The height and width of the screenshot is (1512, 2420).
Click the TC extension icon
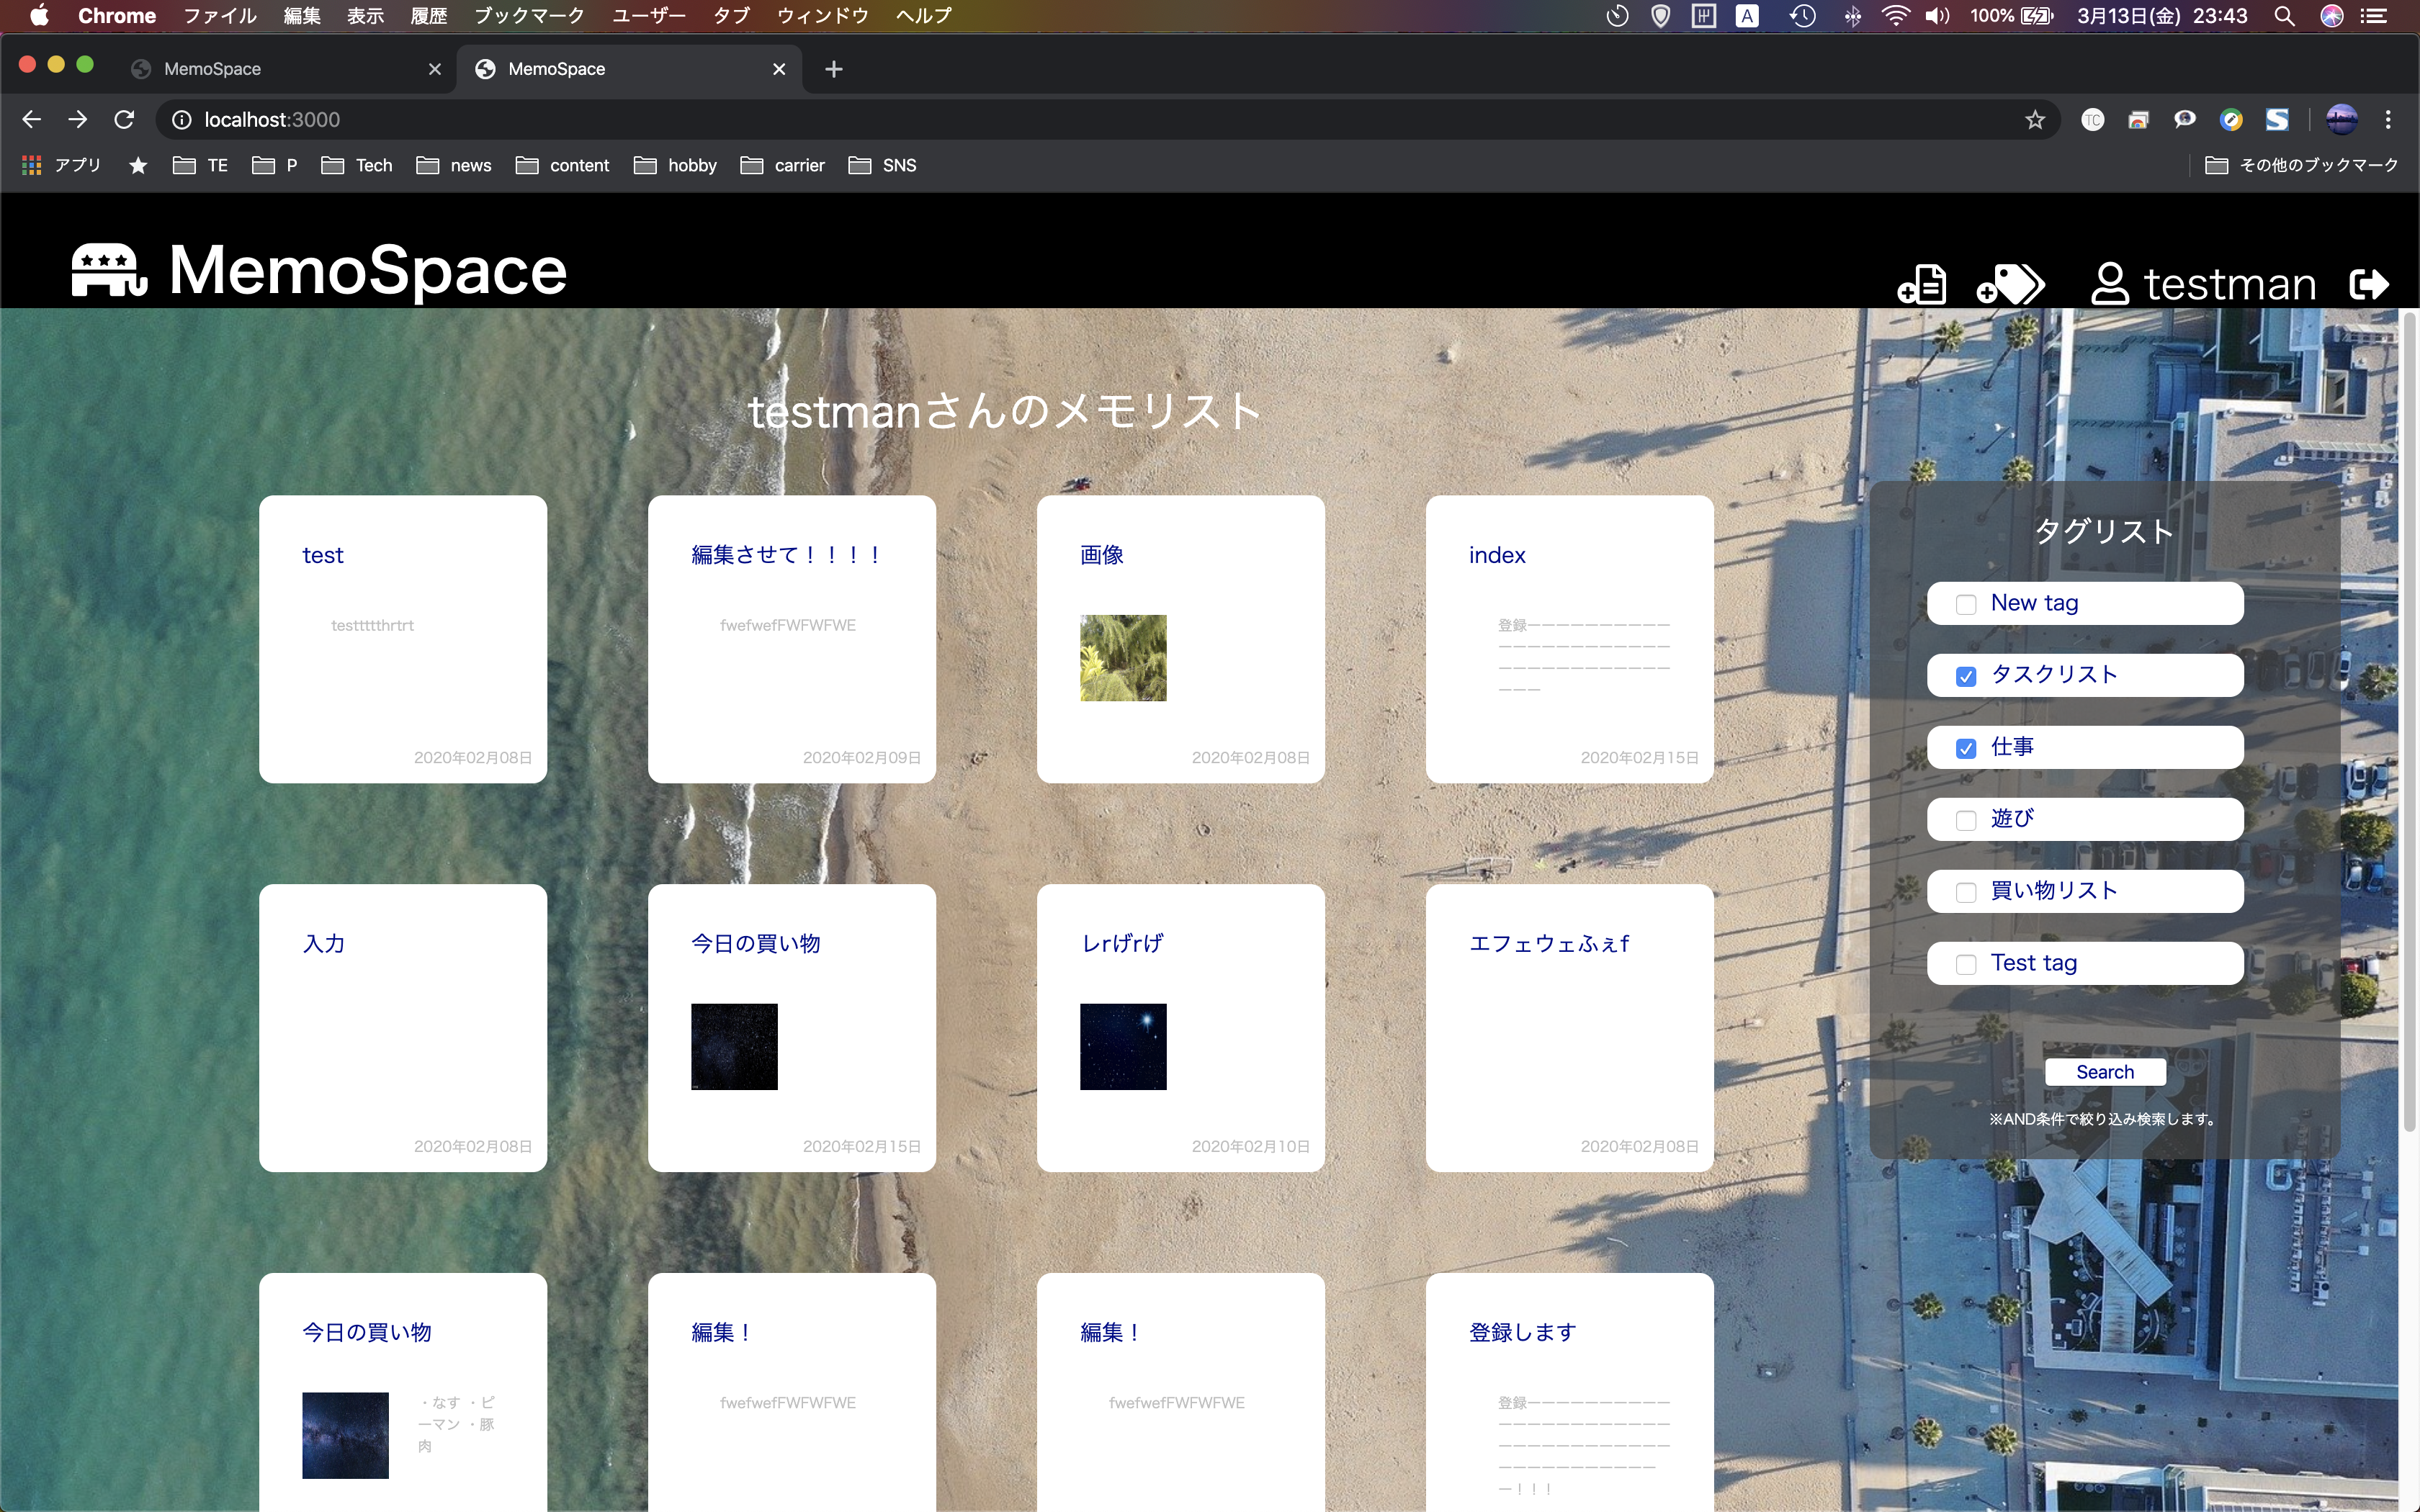pos(2093,120)
